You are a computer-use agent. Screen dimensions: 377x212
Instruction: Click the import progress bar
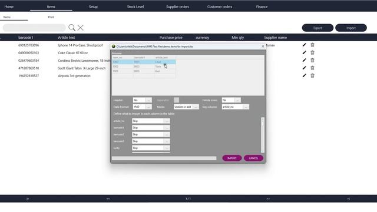(164, 158)
